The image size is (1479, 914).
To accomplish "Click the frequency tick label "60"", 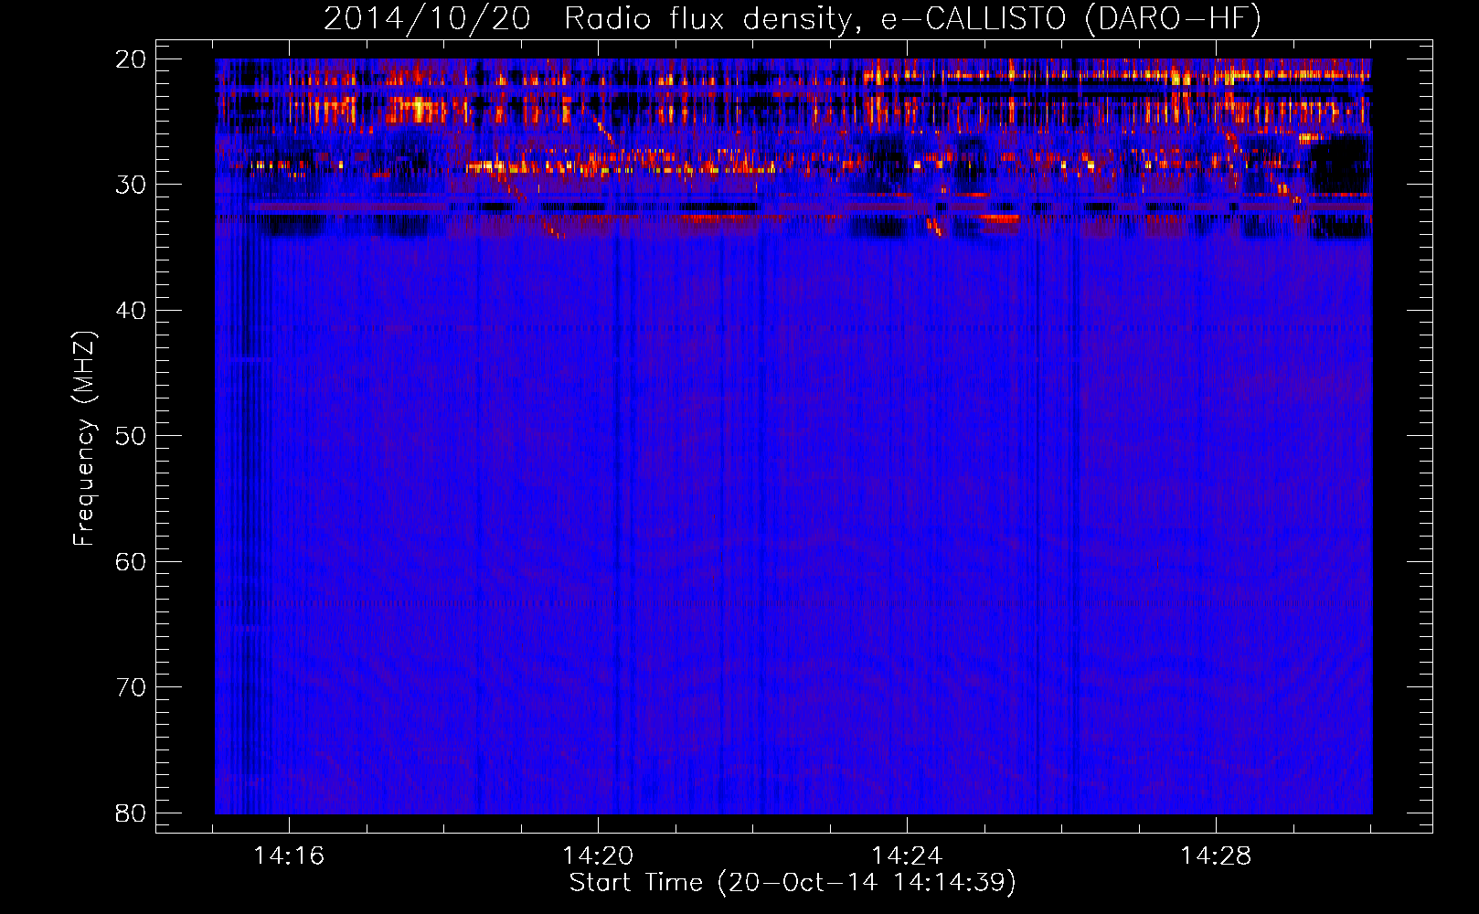I will (131, 561).
